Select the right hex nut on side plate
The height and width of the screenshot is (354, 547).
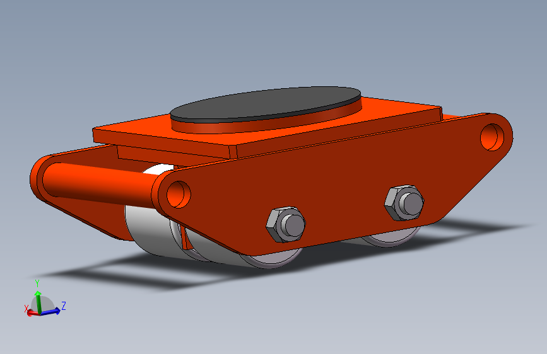[404, 203]
